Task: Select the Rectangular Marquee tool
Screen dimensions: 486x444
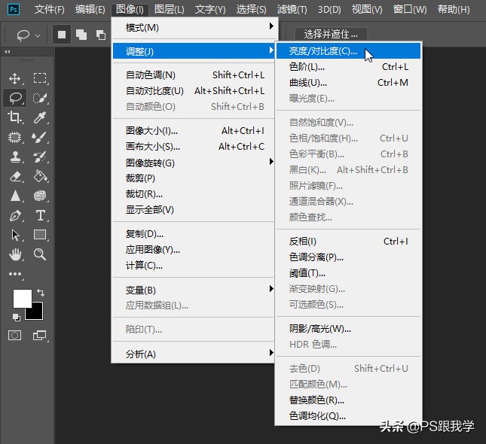Action: pyautogui.click(x=40, y=78)
